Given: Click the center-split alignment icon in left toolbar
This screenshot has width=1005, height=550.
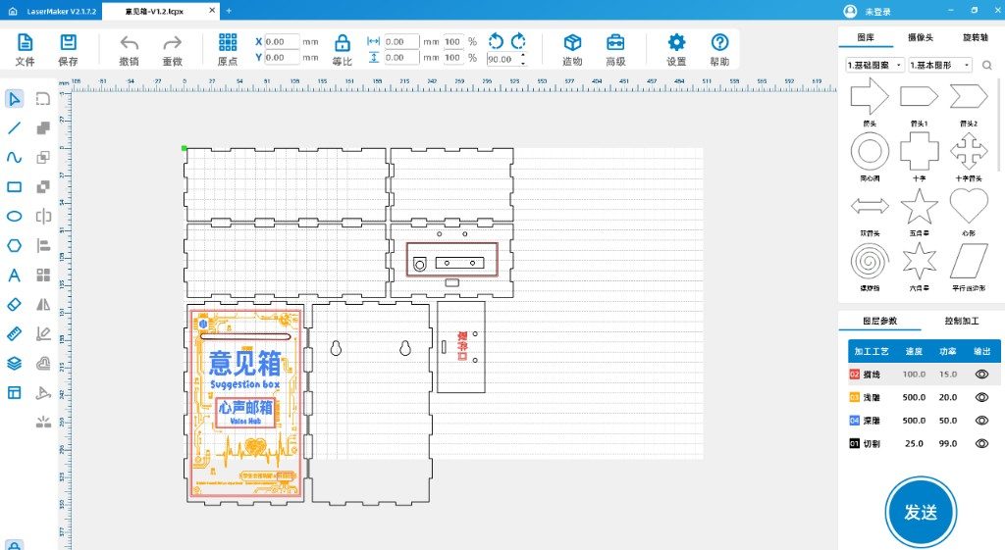Looking at the screenshot, I should coord(43,217).
